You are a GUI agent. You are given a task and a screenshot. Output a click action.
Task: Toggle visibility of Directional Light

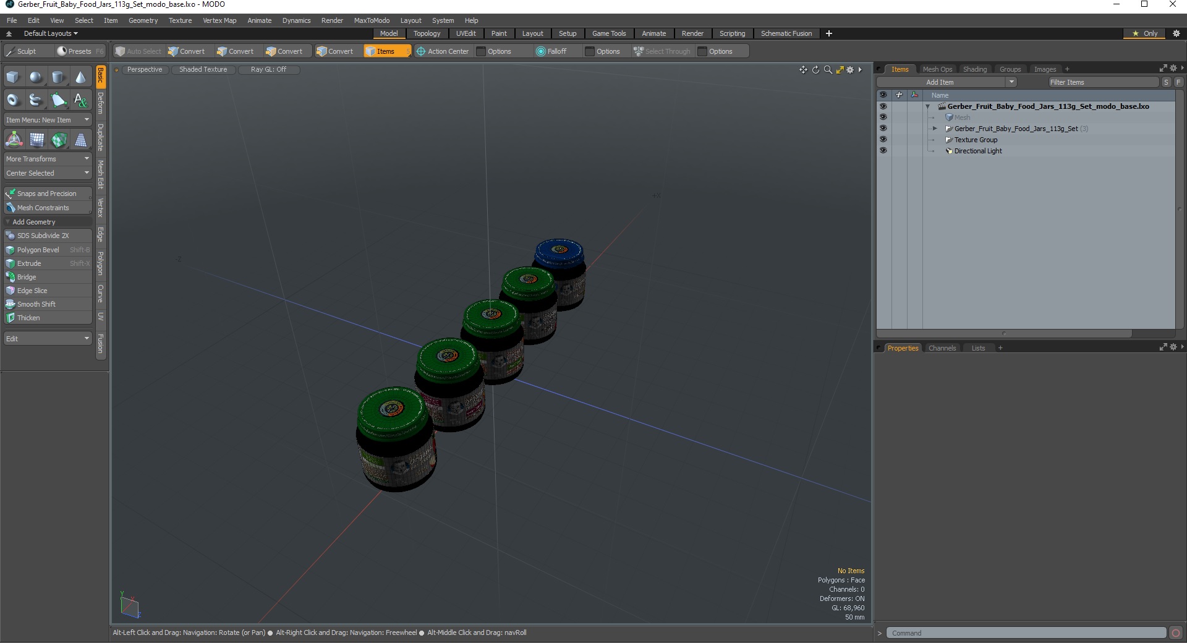pos(883,151)
